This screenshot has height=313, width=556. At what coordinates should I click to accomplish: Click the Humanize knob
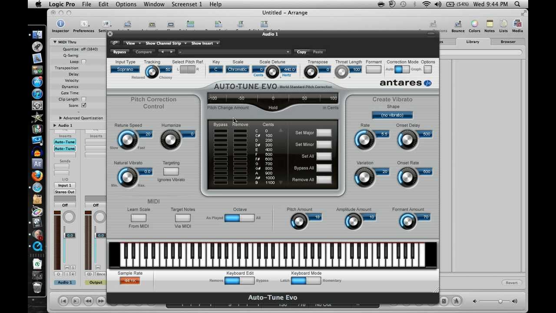coord(170,140)
